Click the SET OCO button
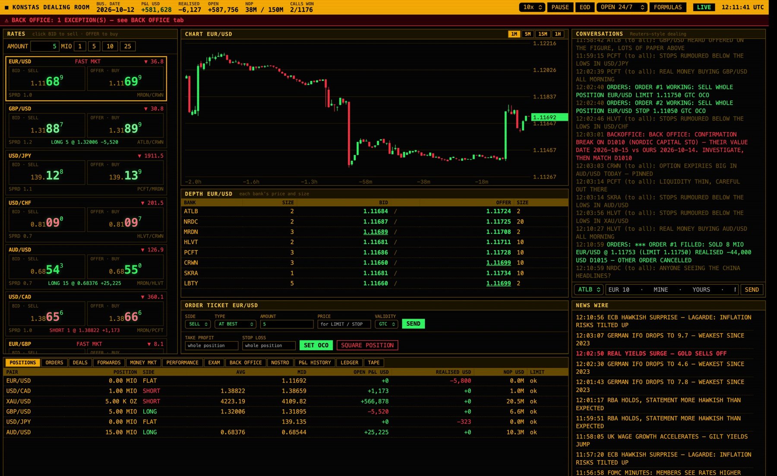 click(x=316, y=345)
